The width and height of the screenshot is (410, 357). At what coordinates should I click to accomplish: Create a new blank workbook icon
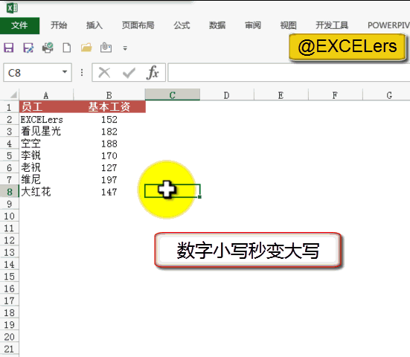[67, 48]
